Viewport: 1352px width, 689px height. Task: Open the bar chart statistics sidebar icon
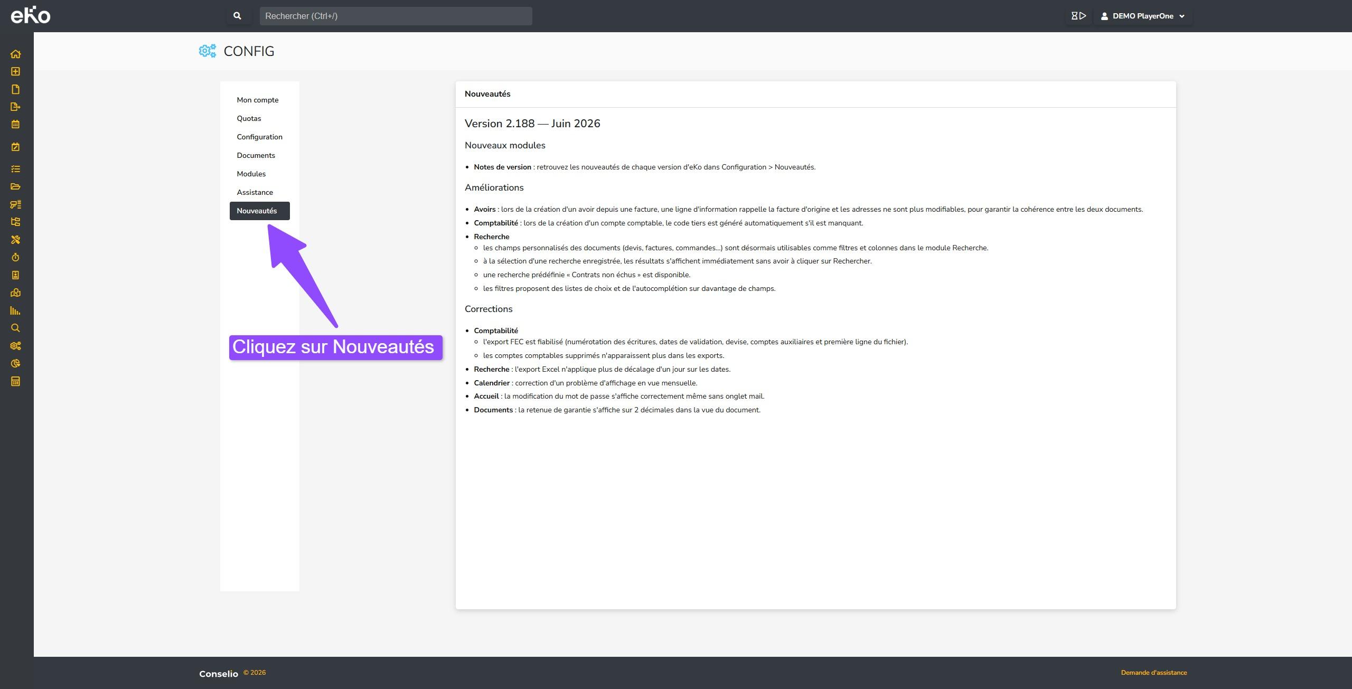[x=15, y=310]
